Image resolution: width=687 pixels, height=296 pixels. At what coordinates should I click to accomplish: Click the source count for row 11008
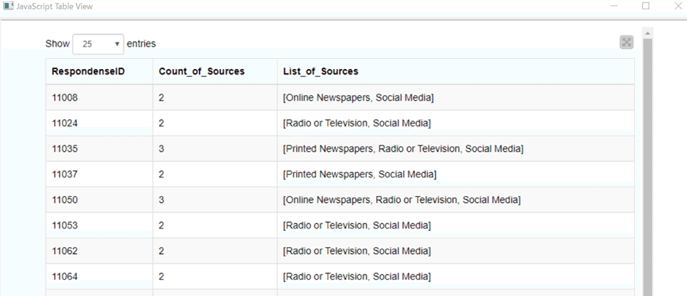coord(215,98)
